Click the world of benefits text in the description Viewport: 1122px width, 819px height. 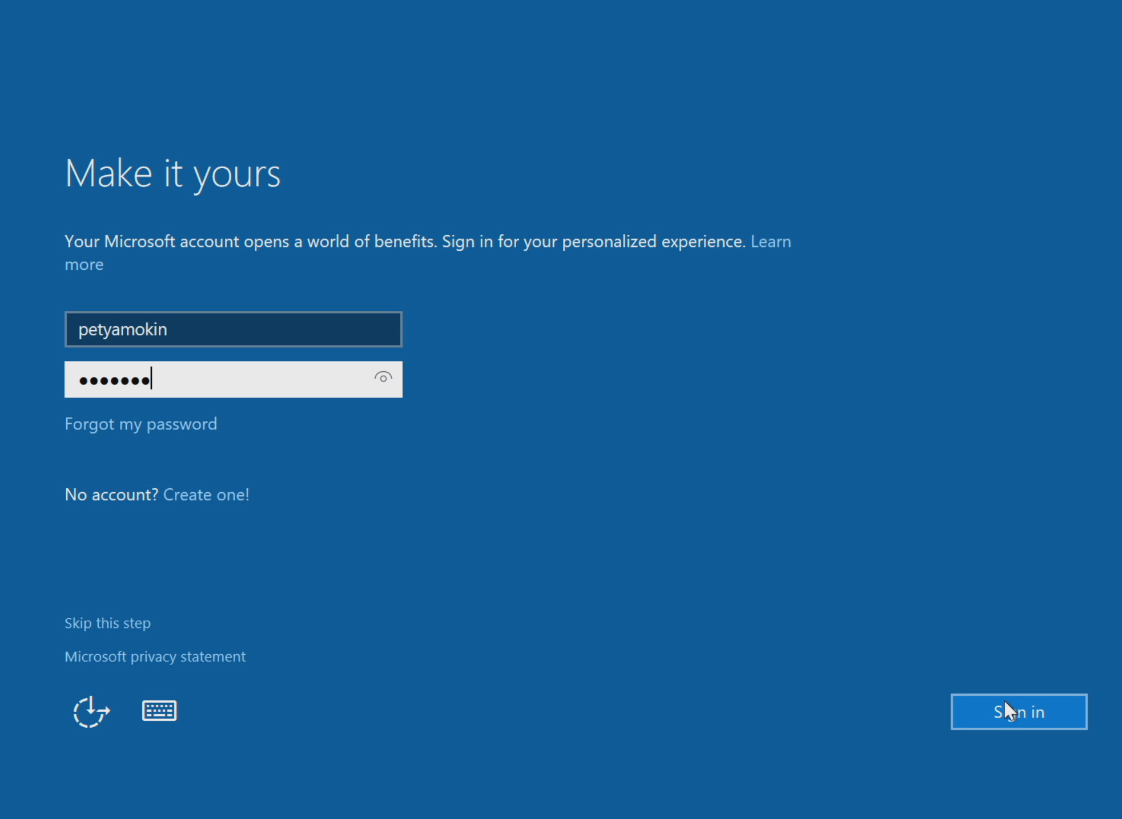point(371,241)
